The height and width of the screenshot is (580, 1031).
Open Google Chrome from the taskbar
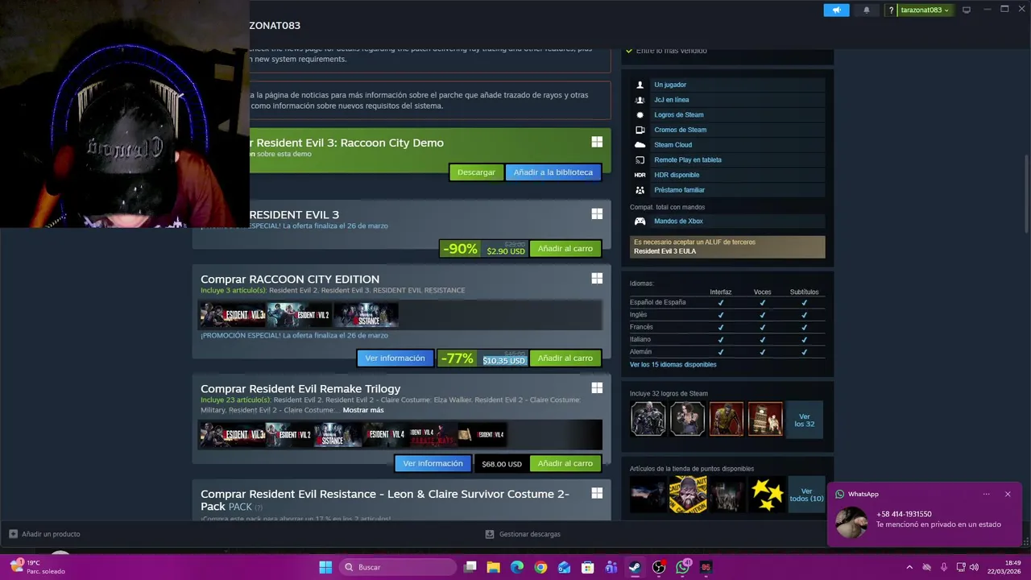coord(540,567)
